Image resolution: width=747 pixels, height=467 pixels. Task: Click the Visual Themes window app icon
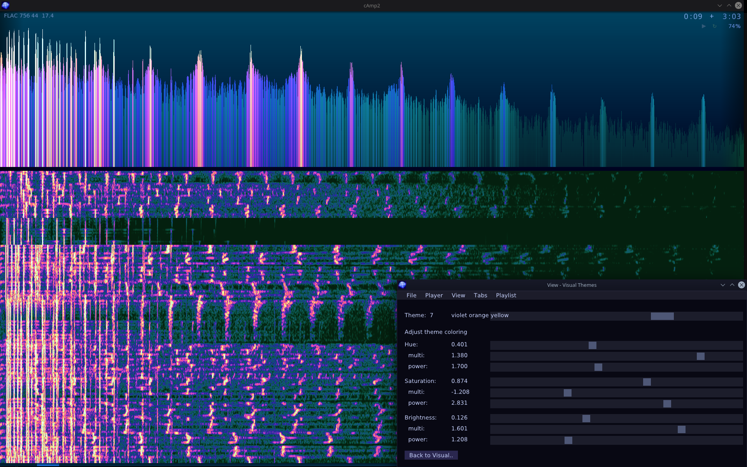402,285
